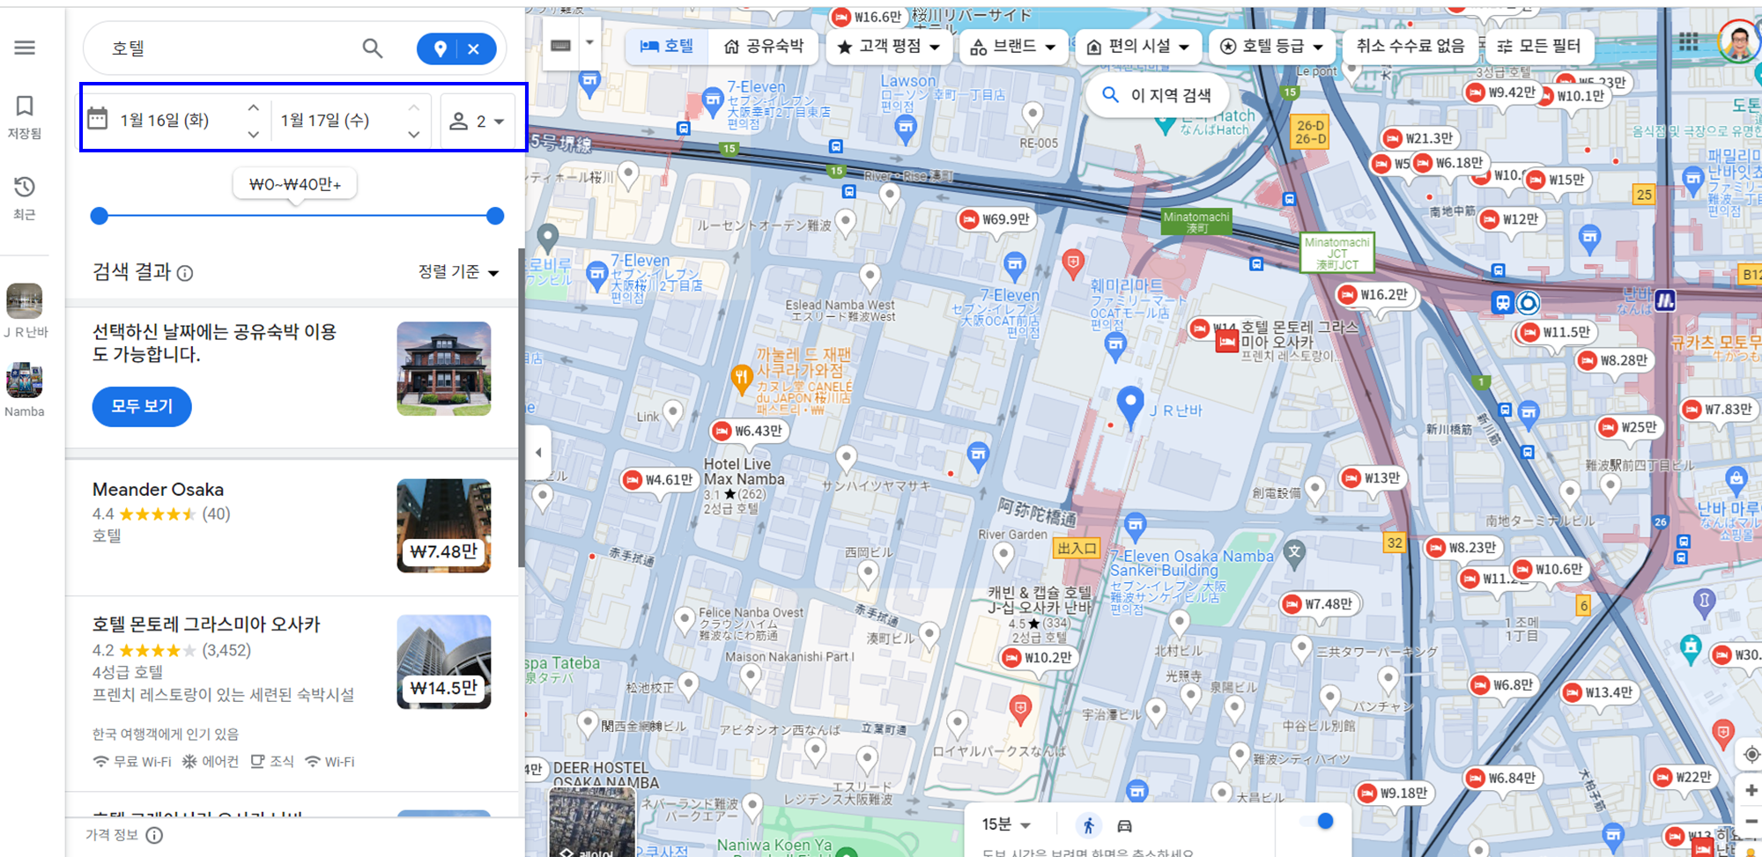Click the calendar icon beside 1월 16일
Image resolution: width=1762 pixels, height=857 pixels.
point(98,119)
